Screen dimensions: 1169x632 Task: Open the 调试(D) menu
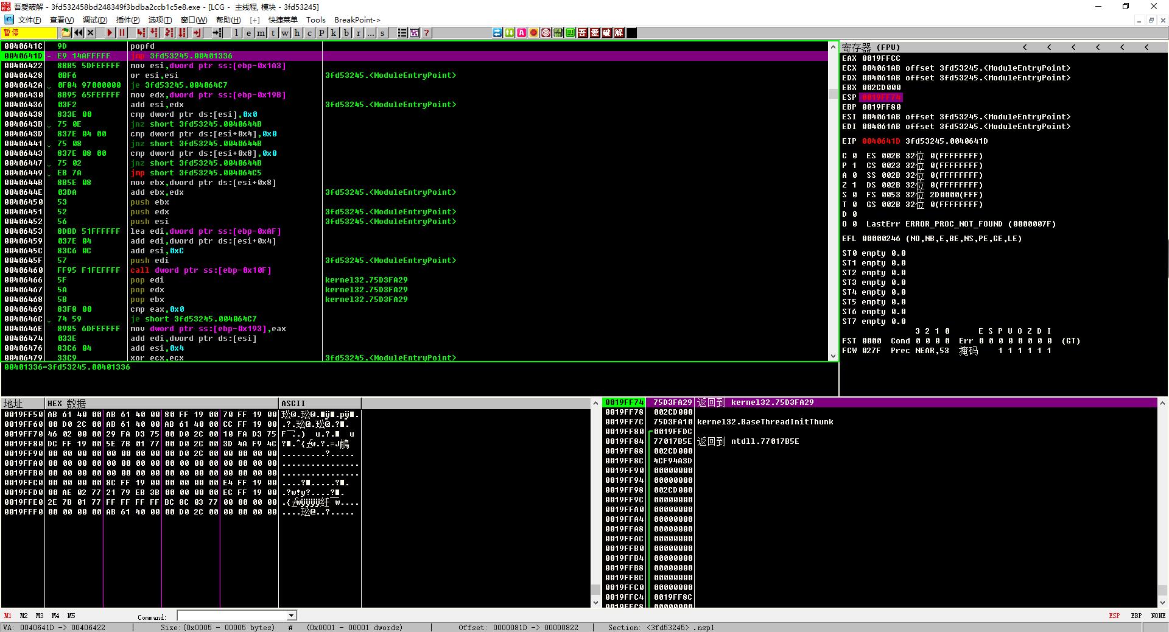(x=94, y=20)
